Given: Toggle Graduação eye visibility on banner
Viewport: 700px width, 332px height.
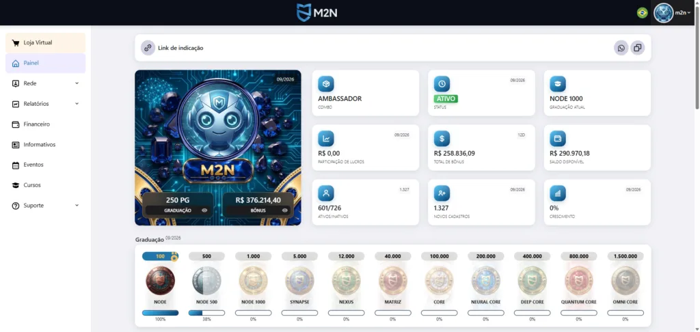Looking at the screenshot, I should click(x=204, y=210).
